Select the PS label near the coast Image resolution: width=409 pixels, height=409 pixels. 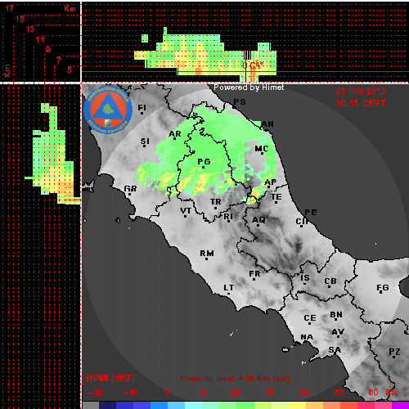click(x=240, y=102)
